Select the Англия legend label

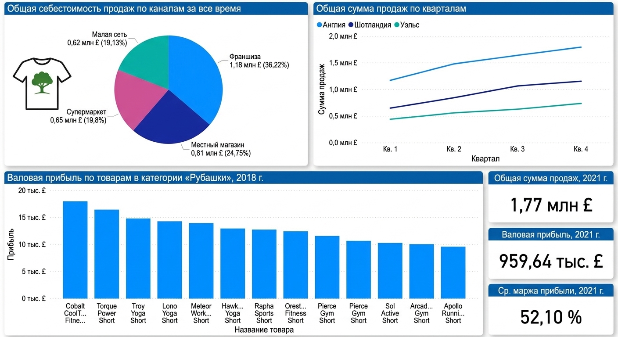[334, 25]
